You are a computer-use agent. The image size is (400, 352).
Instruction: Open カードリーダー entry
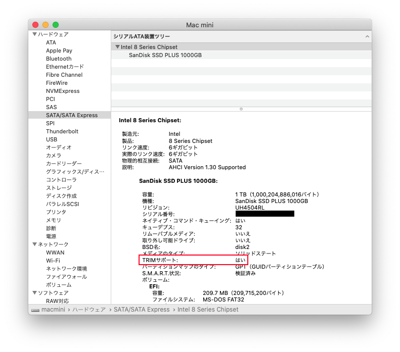pyautogui.click(x=64, y=164)
